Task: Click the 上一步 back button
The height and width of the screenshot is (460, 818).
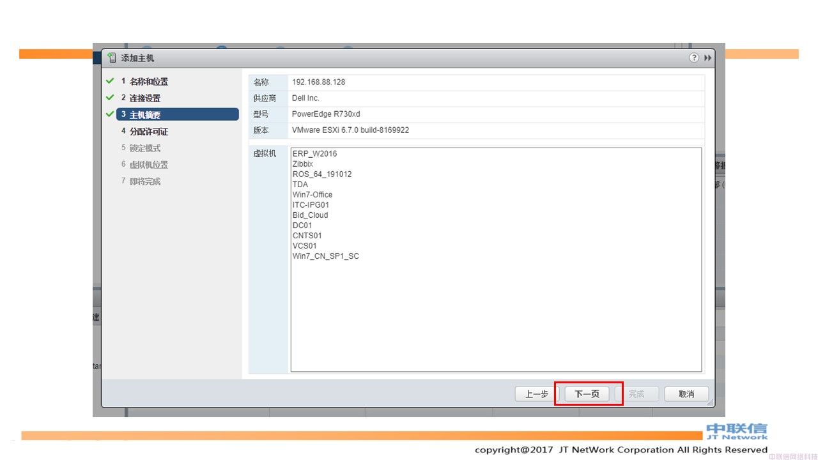Action: [x=537, y=394]
